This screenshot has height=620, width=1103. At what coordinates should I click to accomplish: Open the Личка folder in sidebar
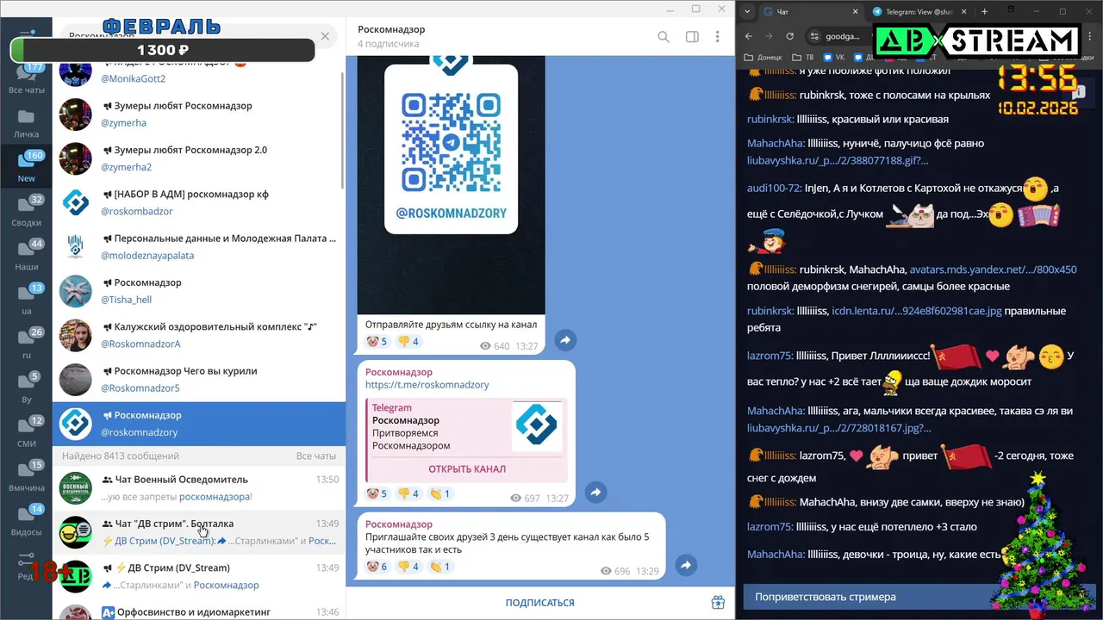tap(26, 124)
